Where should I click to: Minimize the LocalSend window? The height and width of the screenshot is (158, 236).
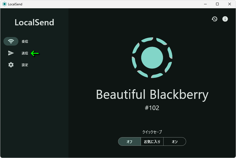(205, 4)
